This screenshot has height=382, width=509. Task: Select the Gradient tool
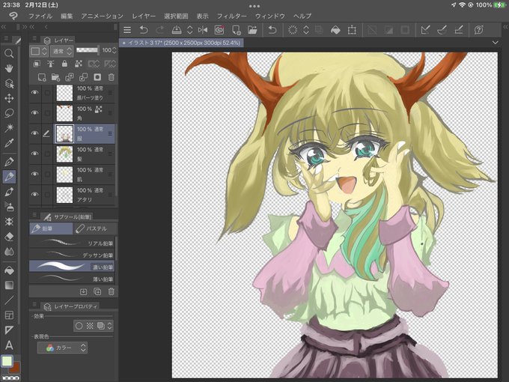coord(9,285)
